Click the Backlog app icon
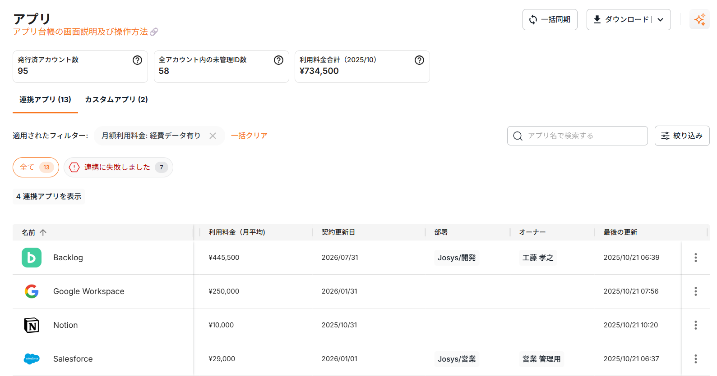 coord(32,258)
